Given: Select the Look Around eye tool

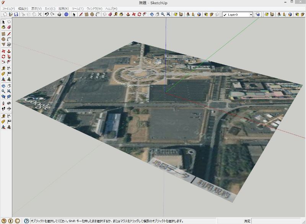Looking at the screenshot, I should pos(9,103).
